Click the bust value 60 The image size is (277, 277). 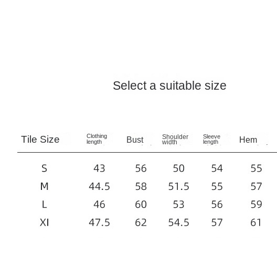tap(141, 205)
